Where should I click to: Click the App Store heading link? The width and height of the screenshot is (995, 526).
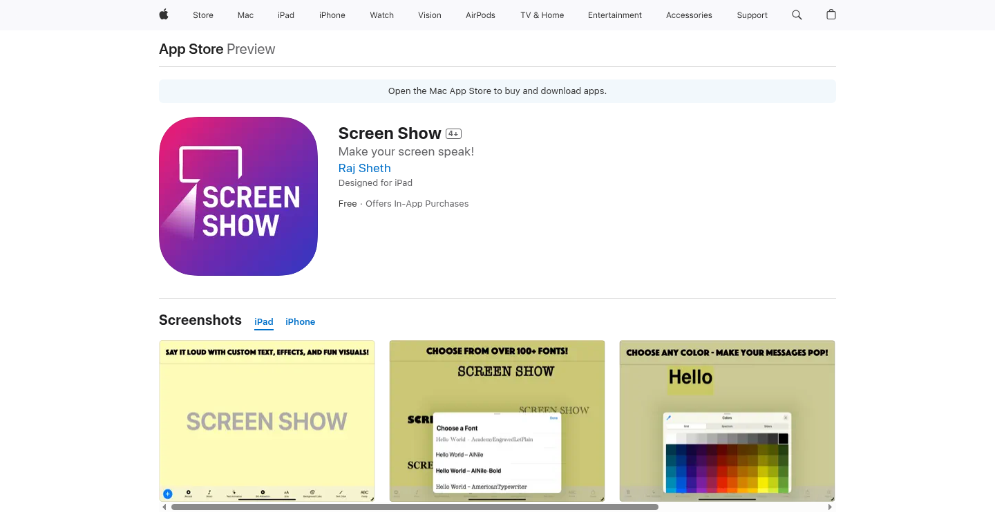(x=191, y=49)
